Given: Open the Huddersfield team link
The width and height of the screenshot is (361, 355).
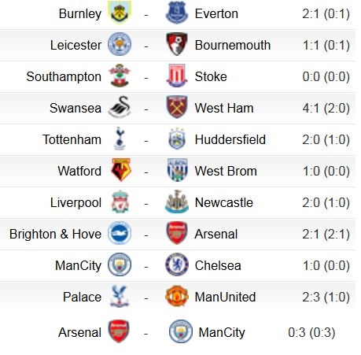Looking at the screenshot, I should coord(230,139).
